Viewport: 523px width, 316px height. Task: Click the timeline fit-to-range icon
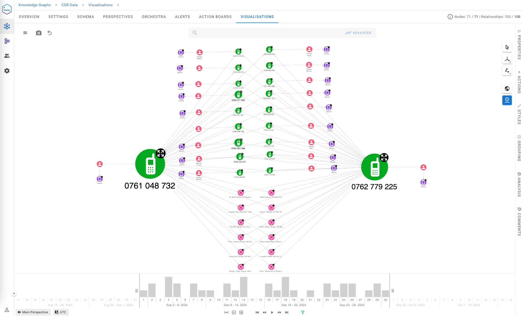click(x=226, y=312)
